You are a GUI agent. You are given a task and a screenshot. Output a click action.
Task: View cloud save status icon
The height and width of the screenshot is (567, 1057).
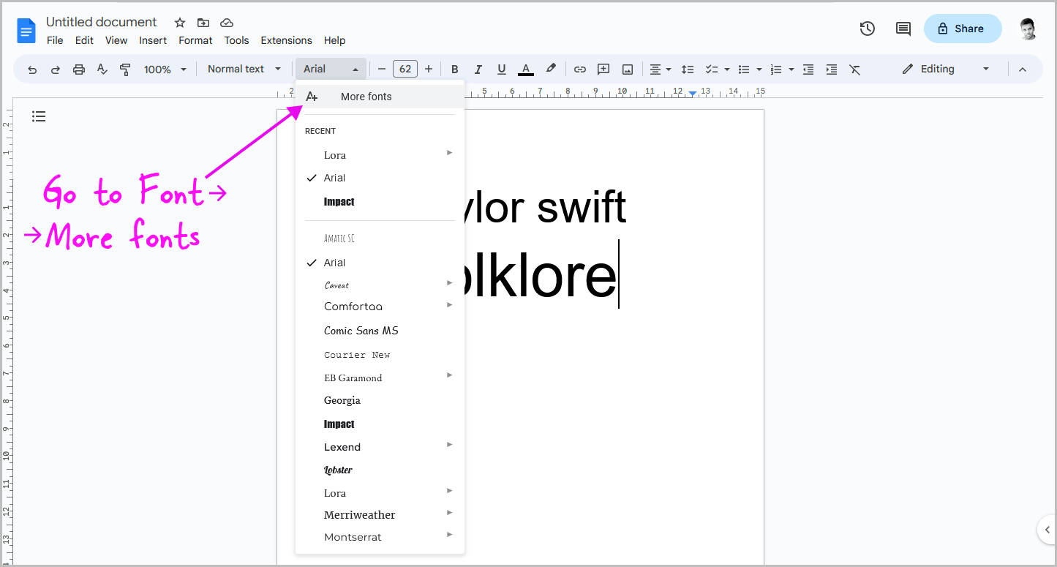pyautogui.click(x=227, y=23)
